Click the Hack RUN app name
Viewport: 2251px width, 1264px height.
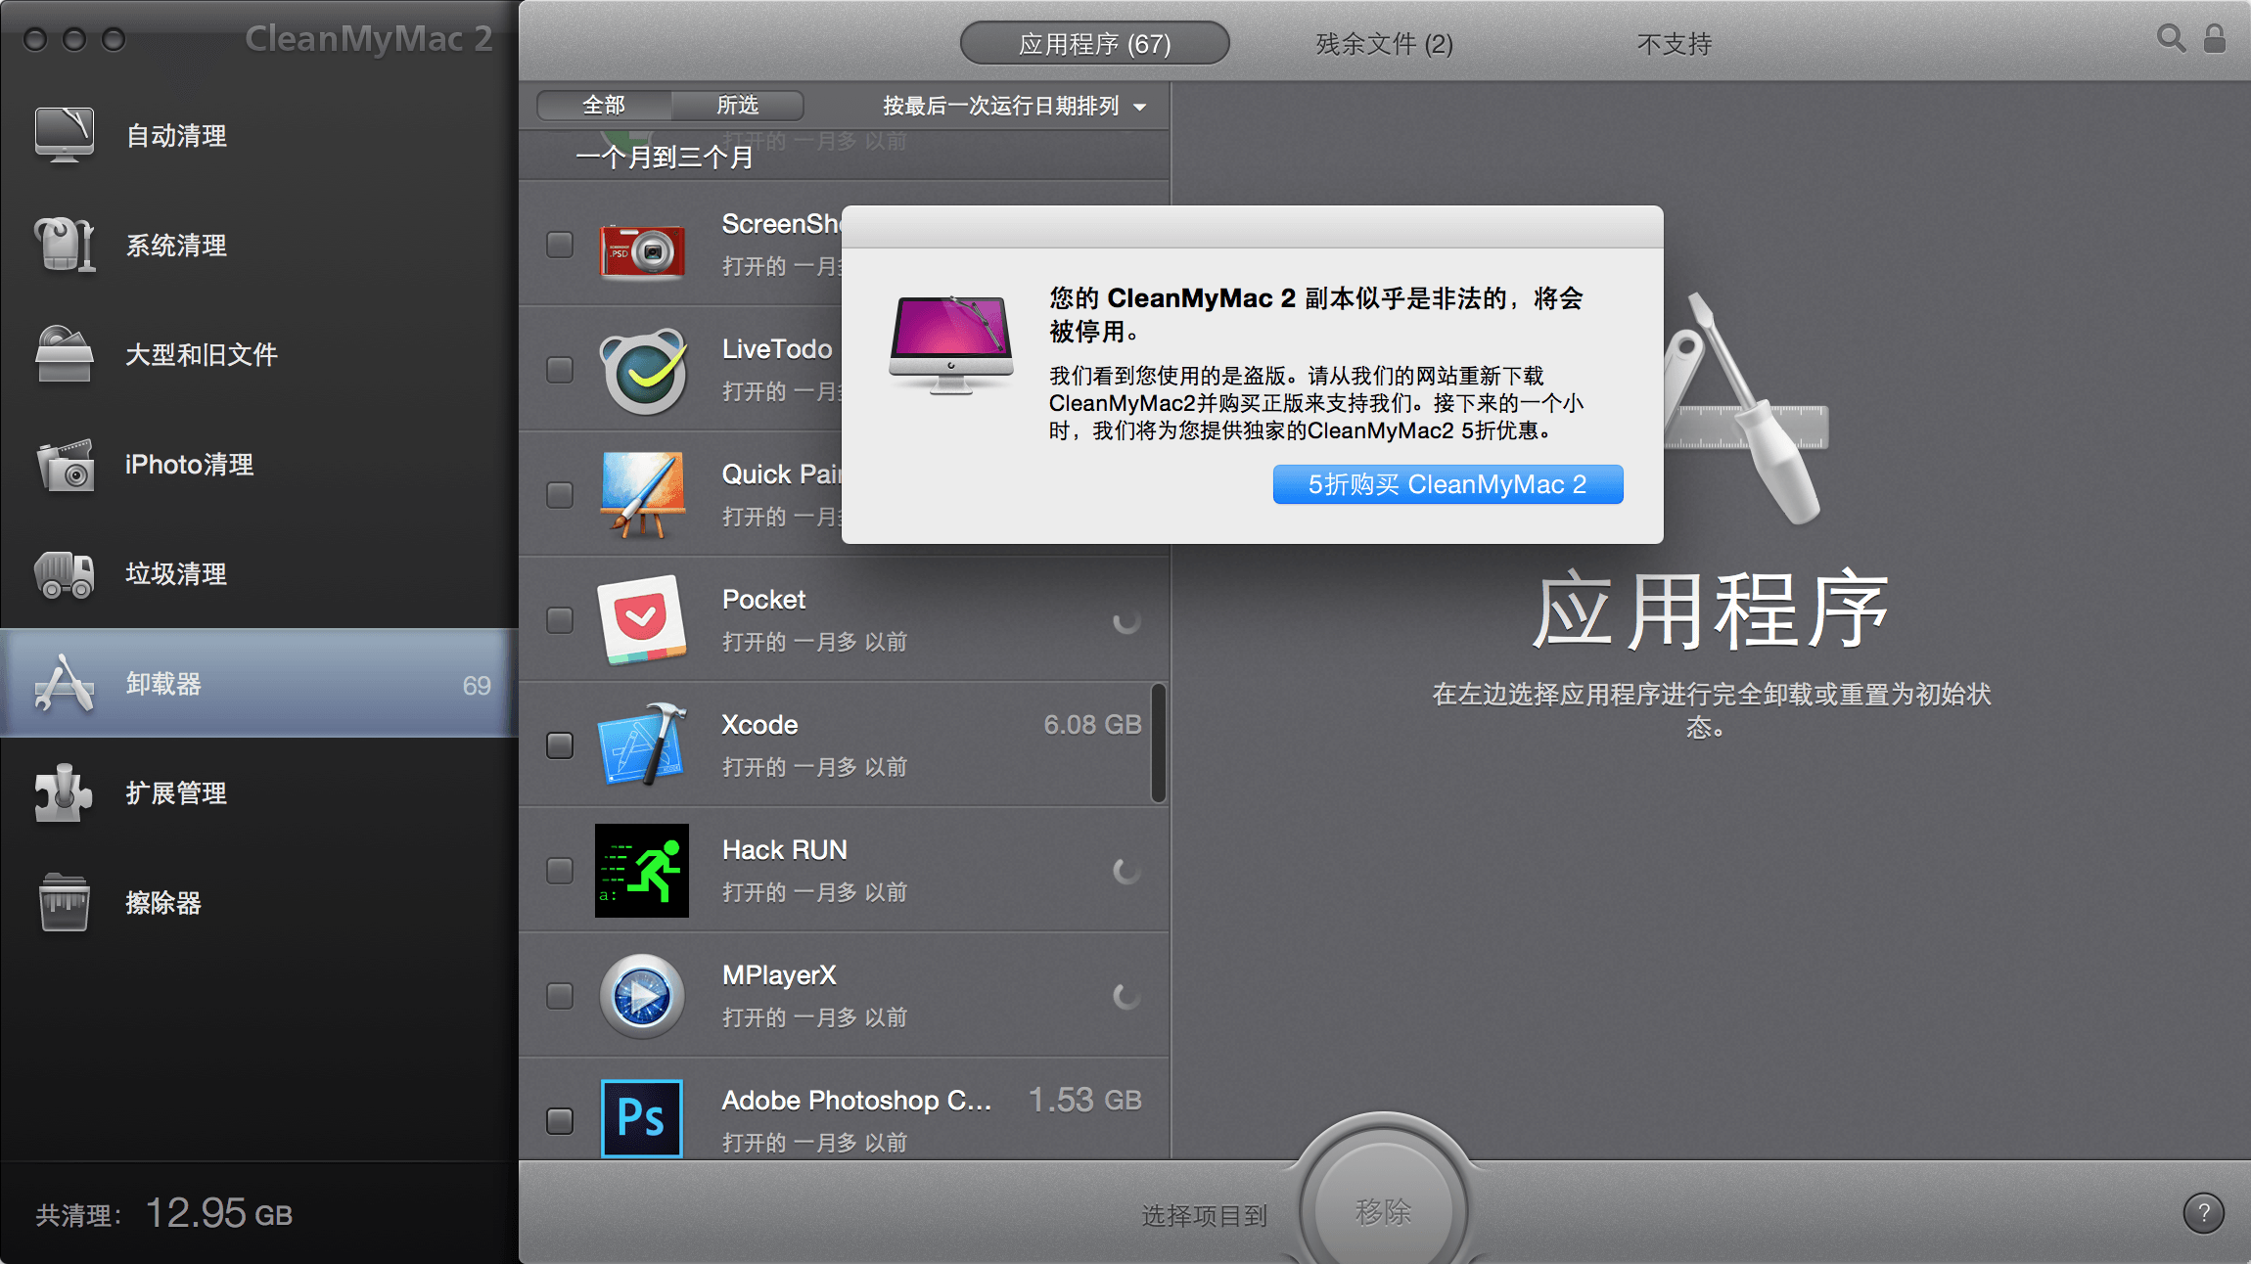tap(785, 850)
